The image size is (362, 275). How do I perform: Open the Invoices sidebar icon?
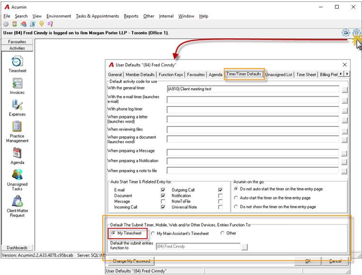click(18, 83)
